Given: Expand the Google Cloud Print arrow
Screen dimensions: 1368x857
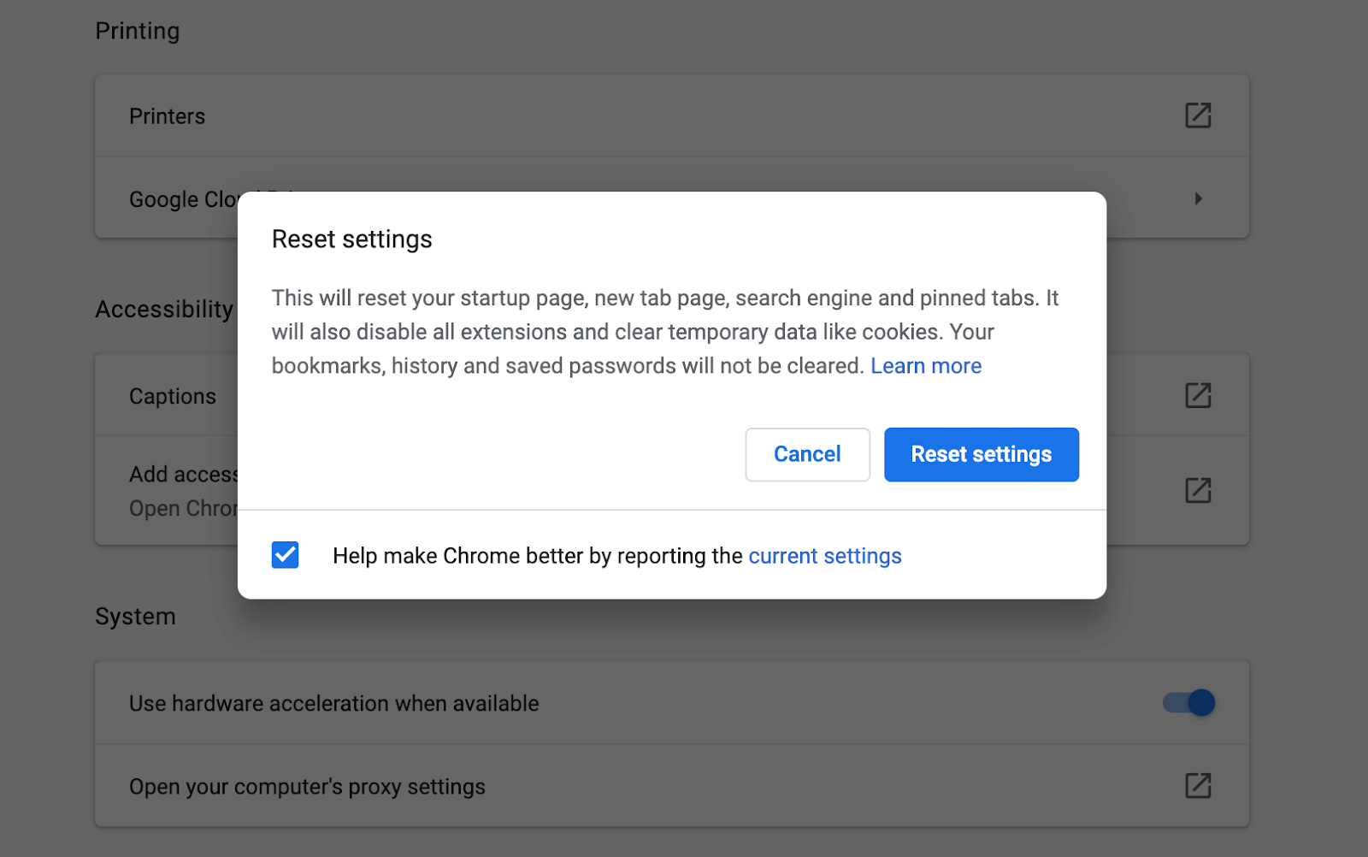Looking at the screenshot, I should pyautogui.click(x=1198, y=198).
